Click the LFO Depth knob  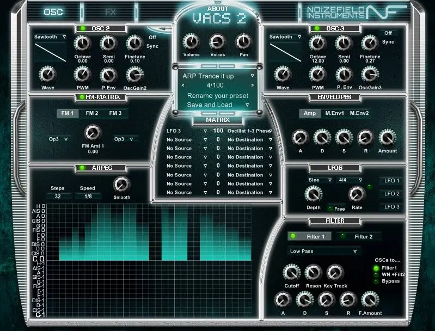pyautogui.click(x=314, y=194)
